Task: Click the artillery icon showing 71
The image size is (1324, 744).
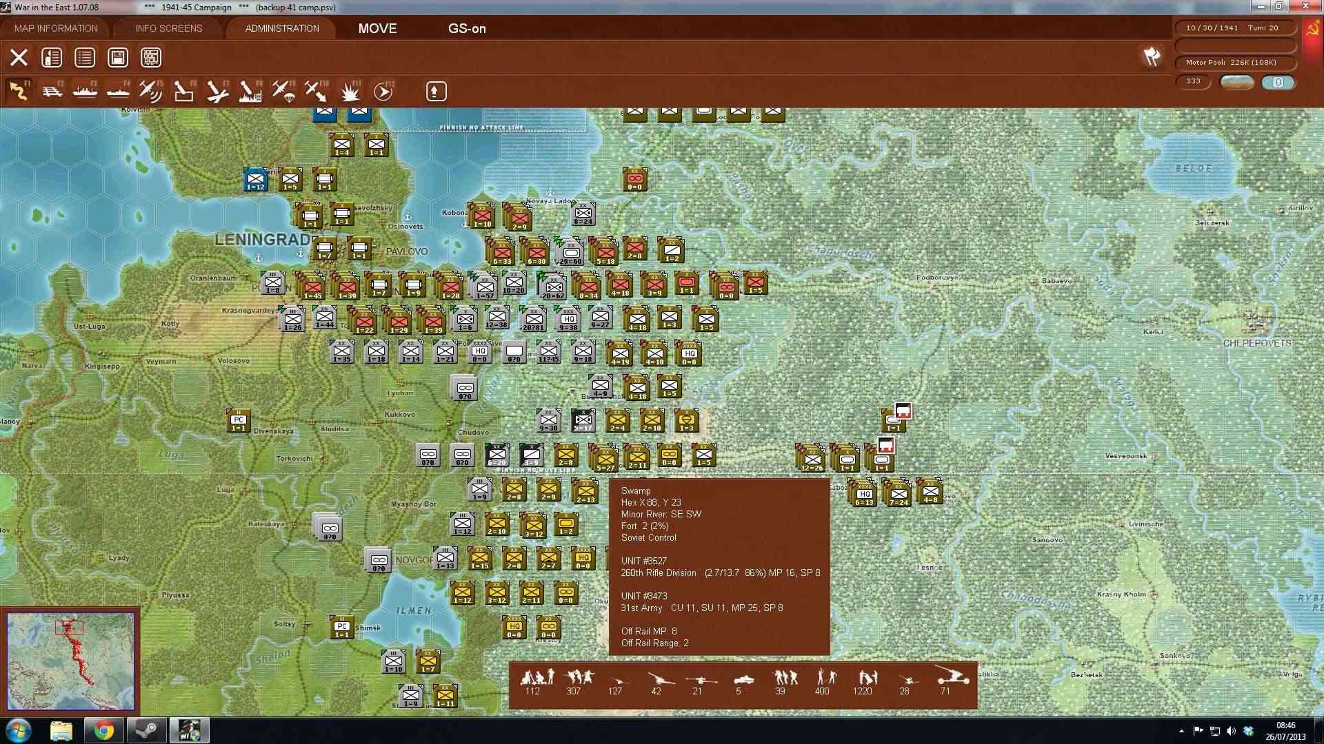Action: 952,675
